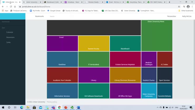
Task: Open the Chrome profile avatar icon
Action: (188, 7)
